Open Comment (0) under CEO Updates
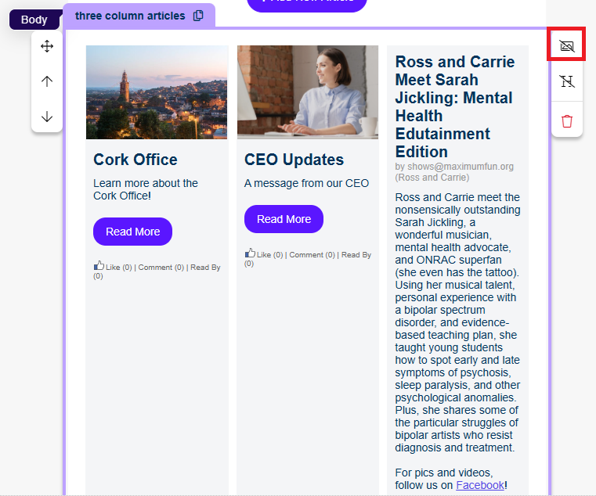Viewport: 596px width, 496px height. [312, 255]
